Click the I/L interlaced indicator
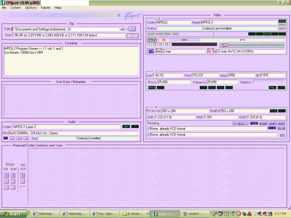The image size is (291, 218). coord(161,87)
